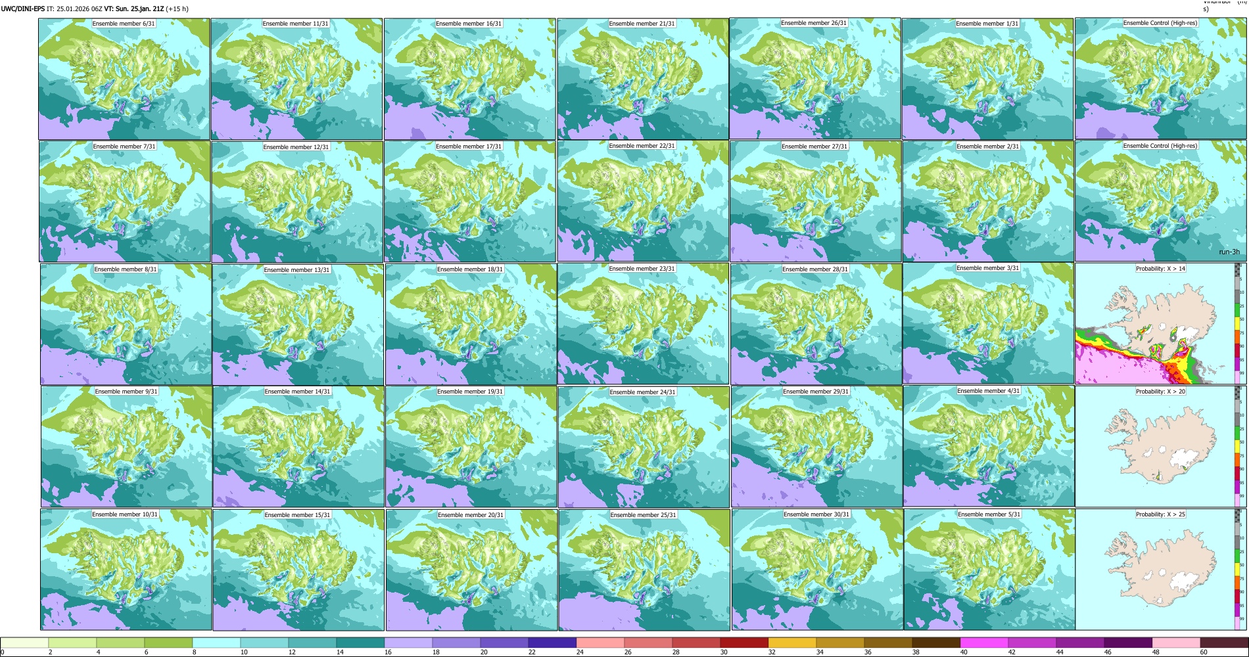Open the Ensemble member 13/31 map
This screenshot has width=1249, height=657.
click(298, 325)
